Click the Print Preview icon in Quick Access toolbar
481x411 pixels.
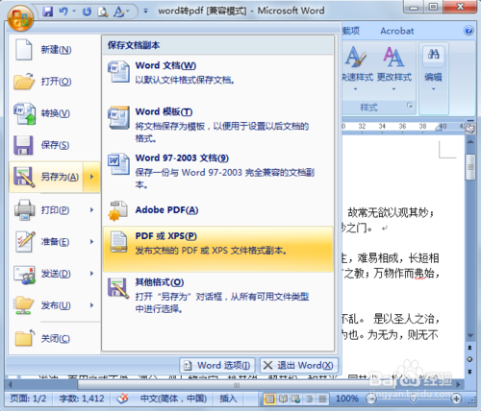[x=103, y=12]
